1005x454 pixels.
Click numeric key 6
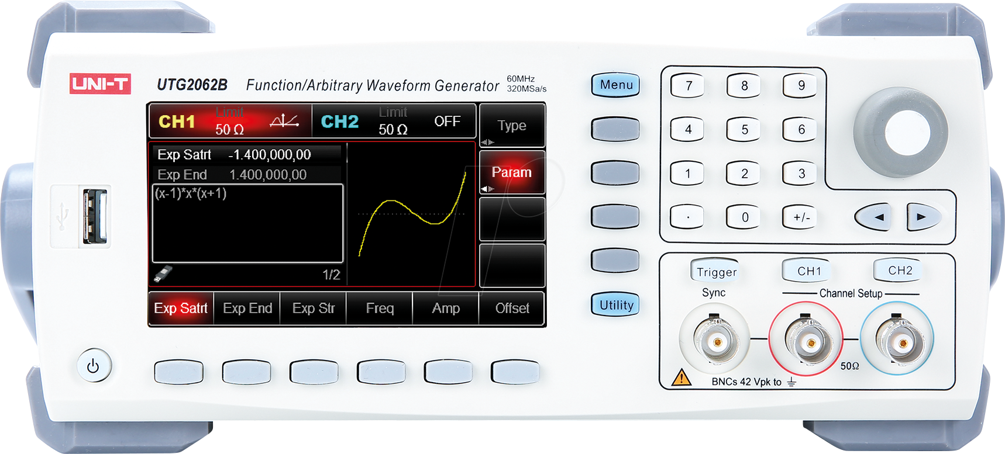point(800,130)
